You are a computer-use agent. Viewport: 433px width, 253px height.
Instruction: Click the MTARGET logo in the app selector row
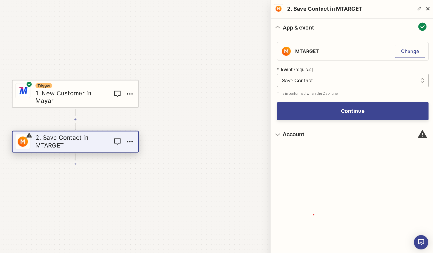[x=286, y=51]
